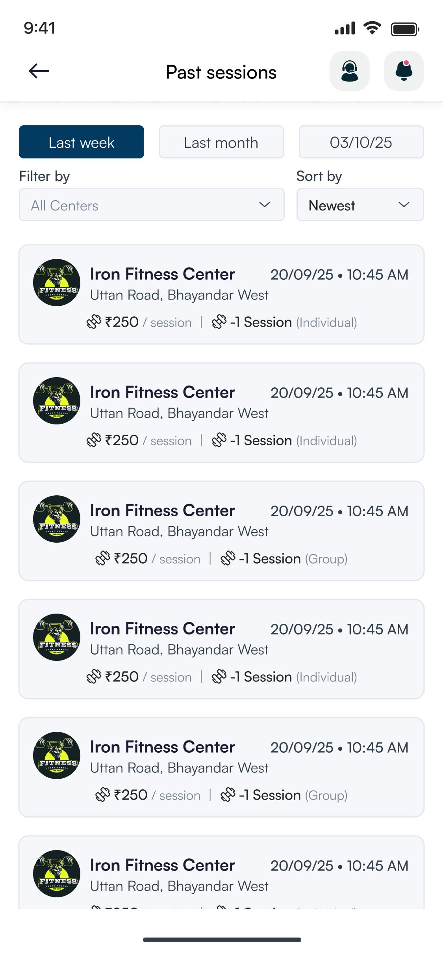Tap fourth session's Iron Fitness logo

tap(57, 637)
